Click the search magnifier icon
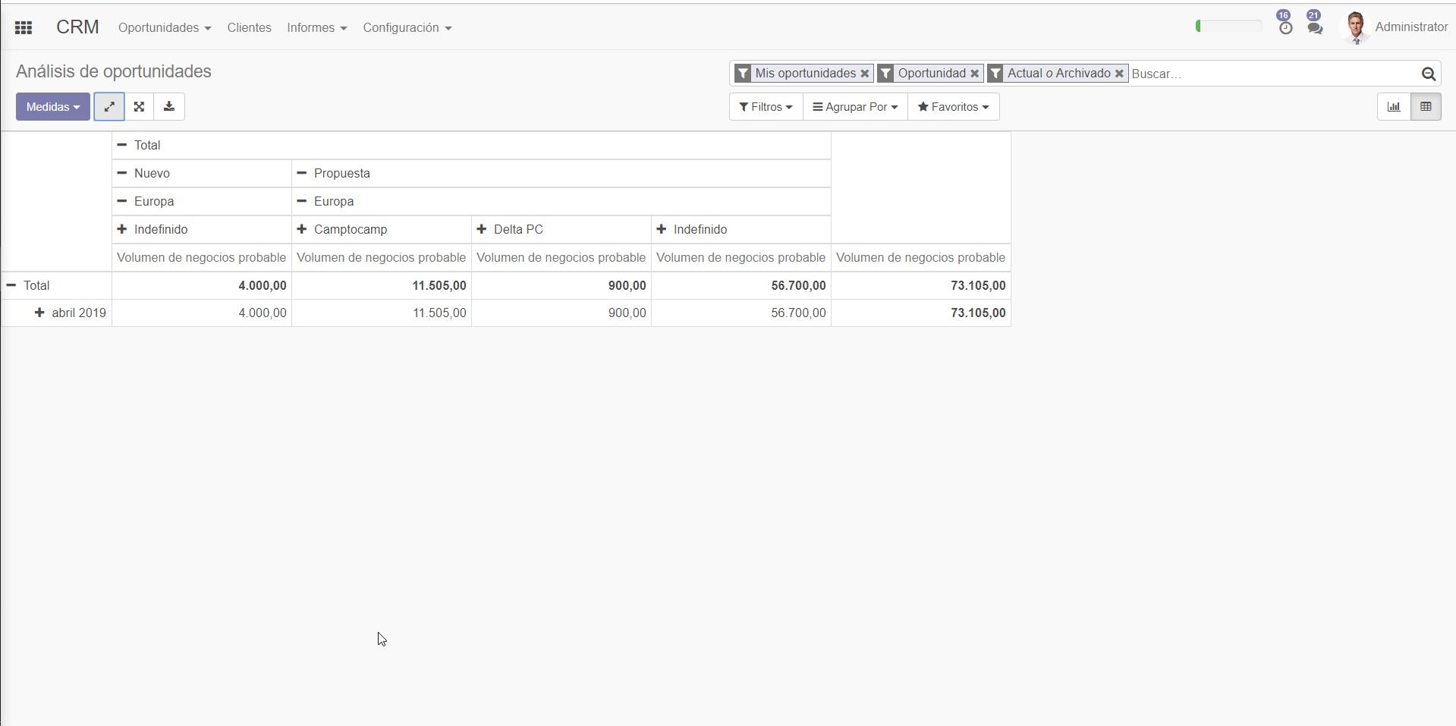1456x726 pixels. pos(1428,74)
